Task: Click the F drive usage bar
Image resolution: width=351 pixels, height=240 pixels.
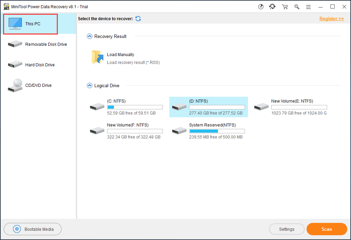Action: [135, 131]
